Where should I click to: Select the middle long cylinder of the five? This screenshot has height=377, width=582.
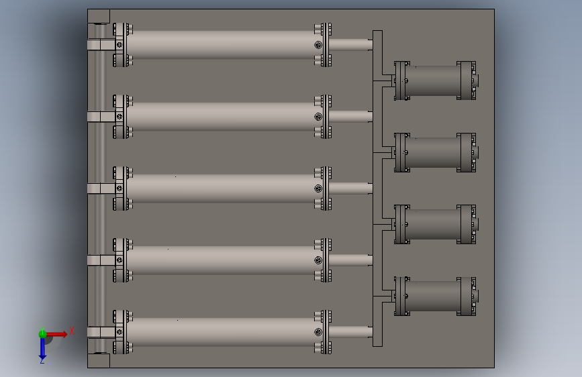223,188
